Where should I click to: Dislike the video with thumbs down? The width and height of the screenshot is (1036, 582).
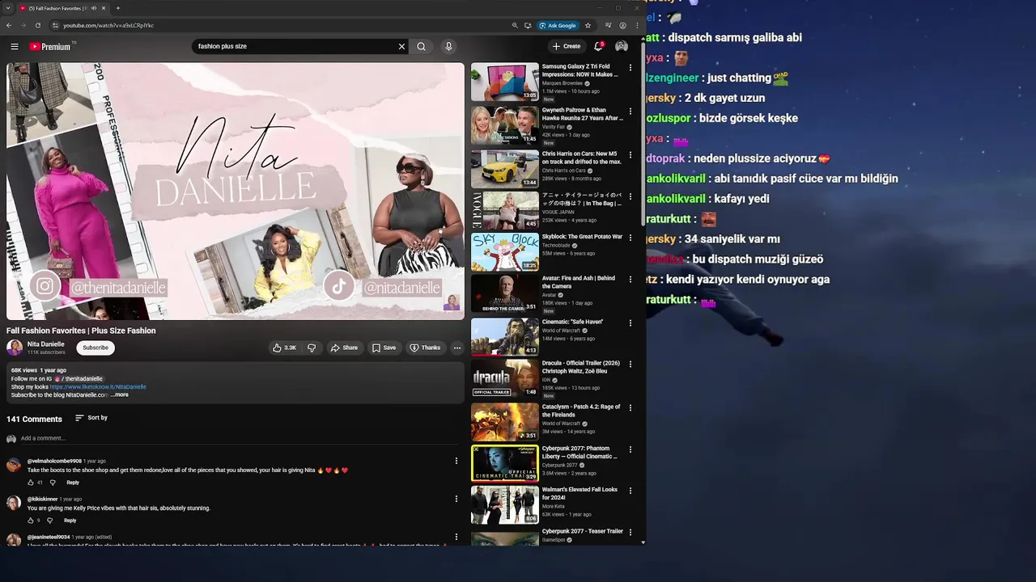tap(312, 348)
